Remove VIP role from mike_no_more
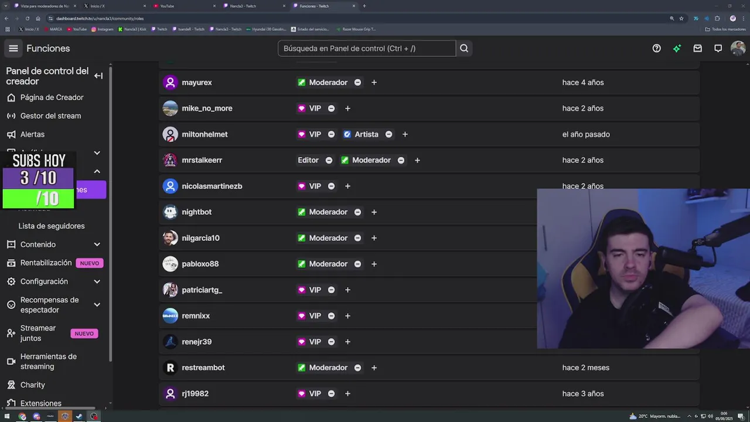The image size is (750, 422). pos(331,108)
